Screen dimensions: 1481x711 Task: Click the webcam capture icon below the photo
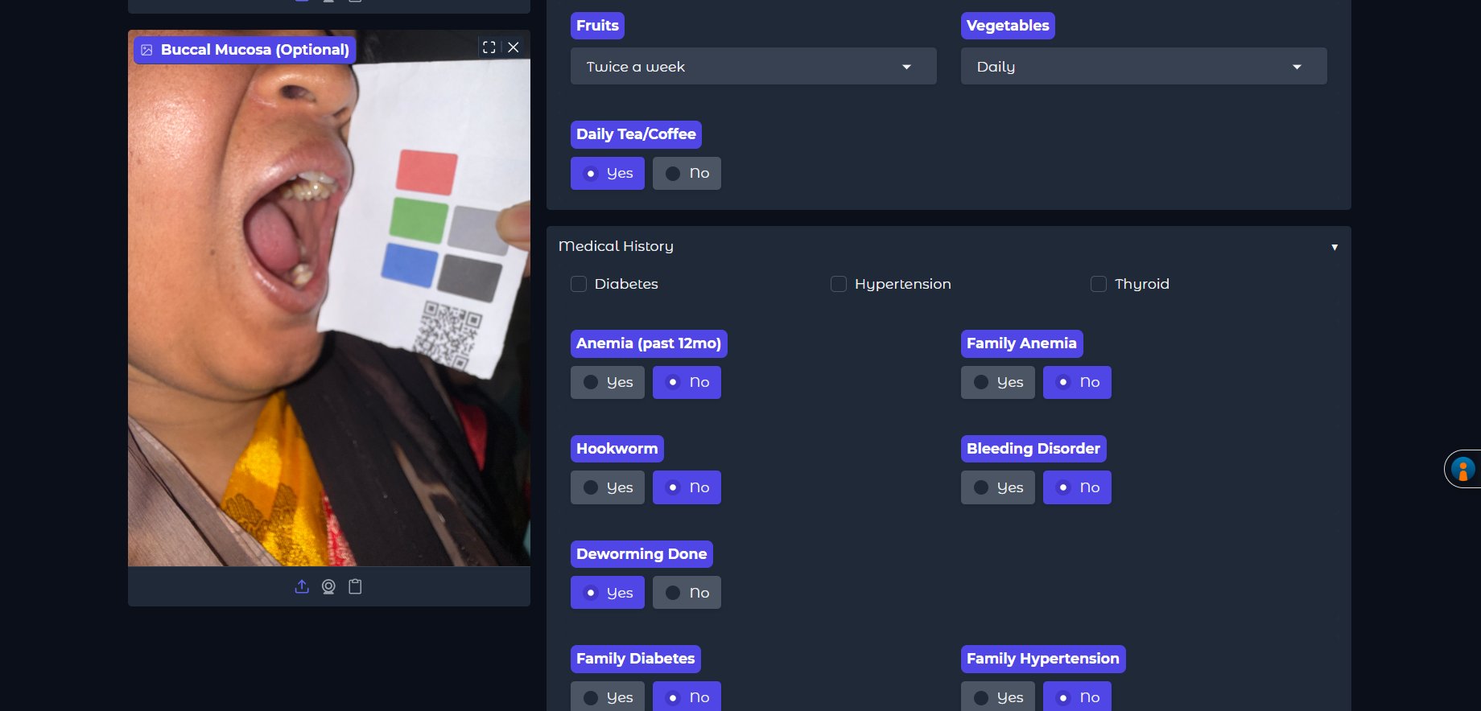[328, 586]
